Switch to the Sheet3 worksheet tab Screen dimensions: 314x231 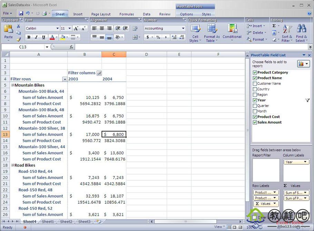pyautogui.click(x=84, y=222)
